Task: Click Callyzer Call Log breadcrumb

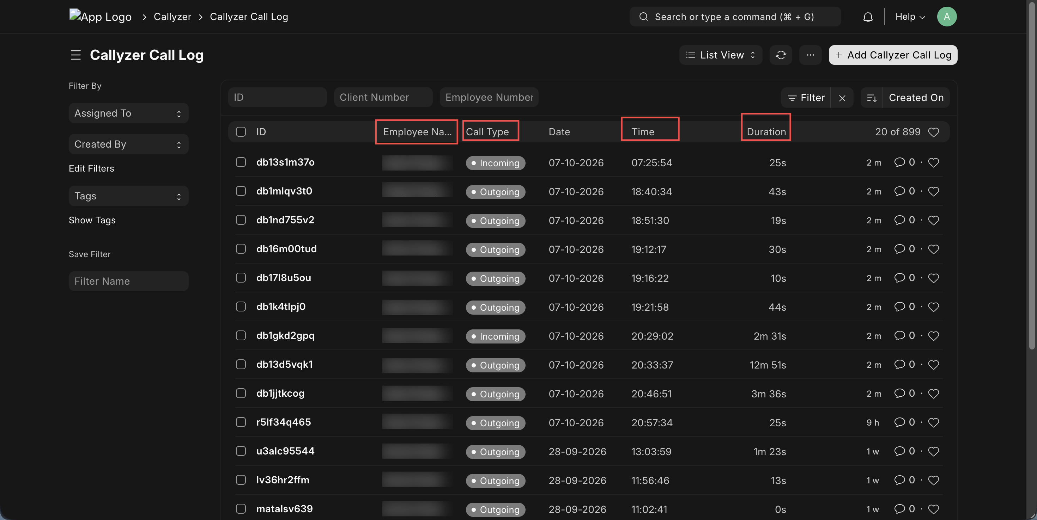Action: coord(249,17)
